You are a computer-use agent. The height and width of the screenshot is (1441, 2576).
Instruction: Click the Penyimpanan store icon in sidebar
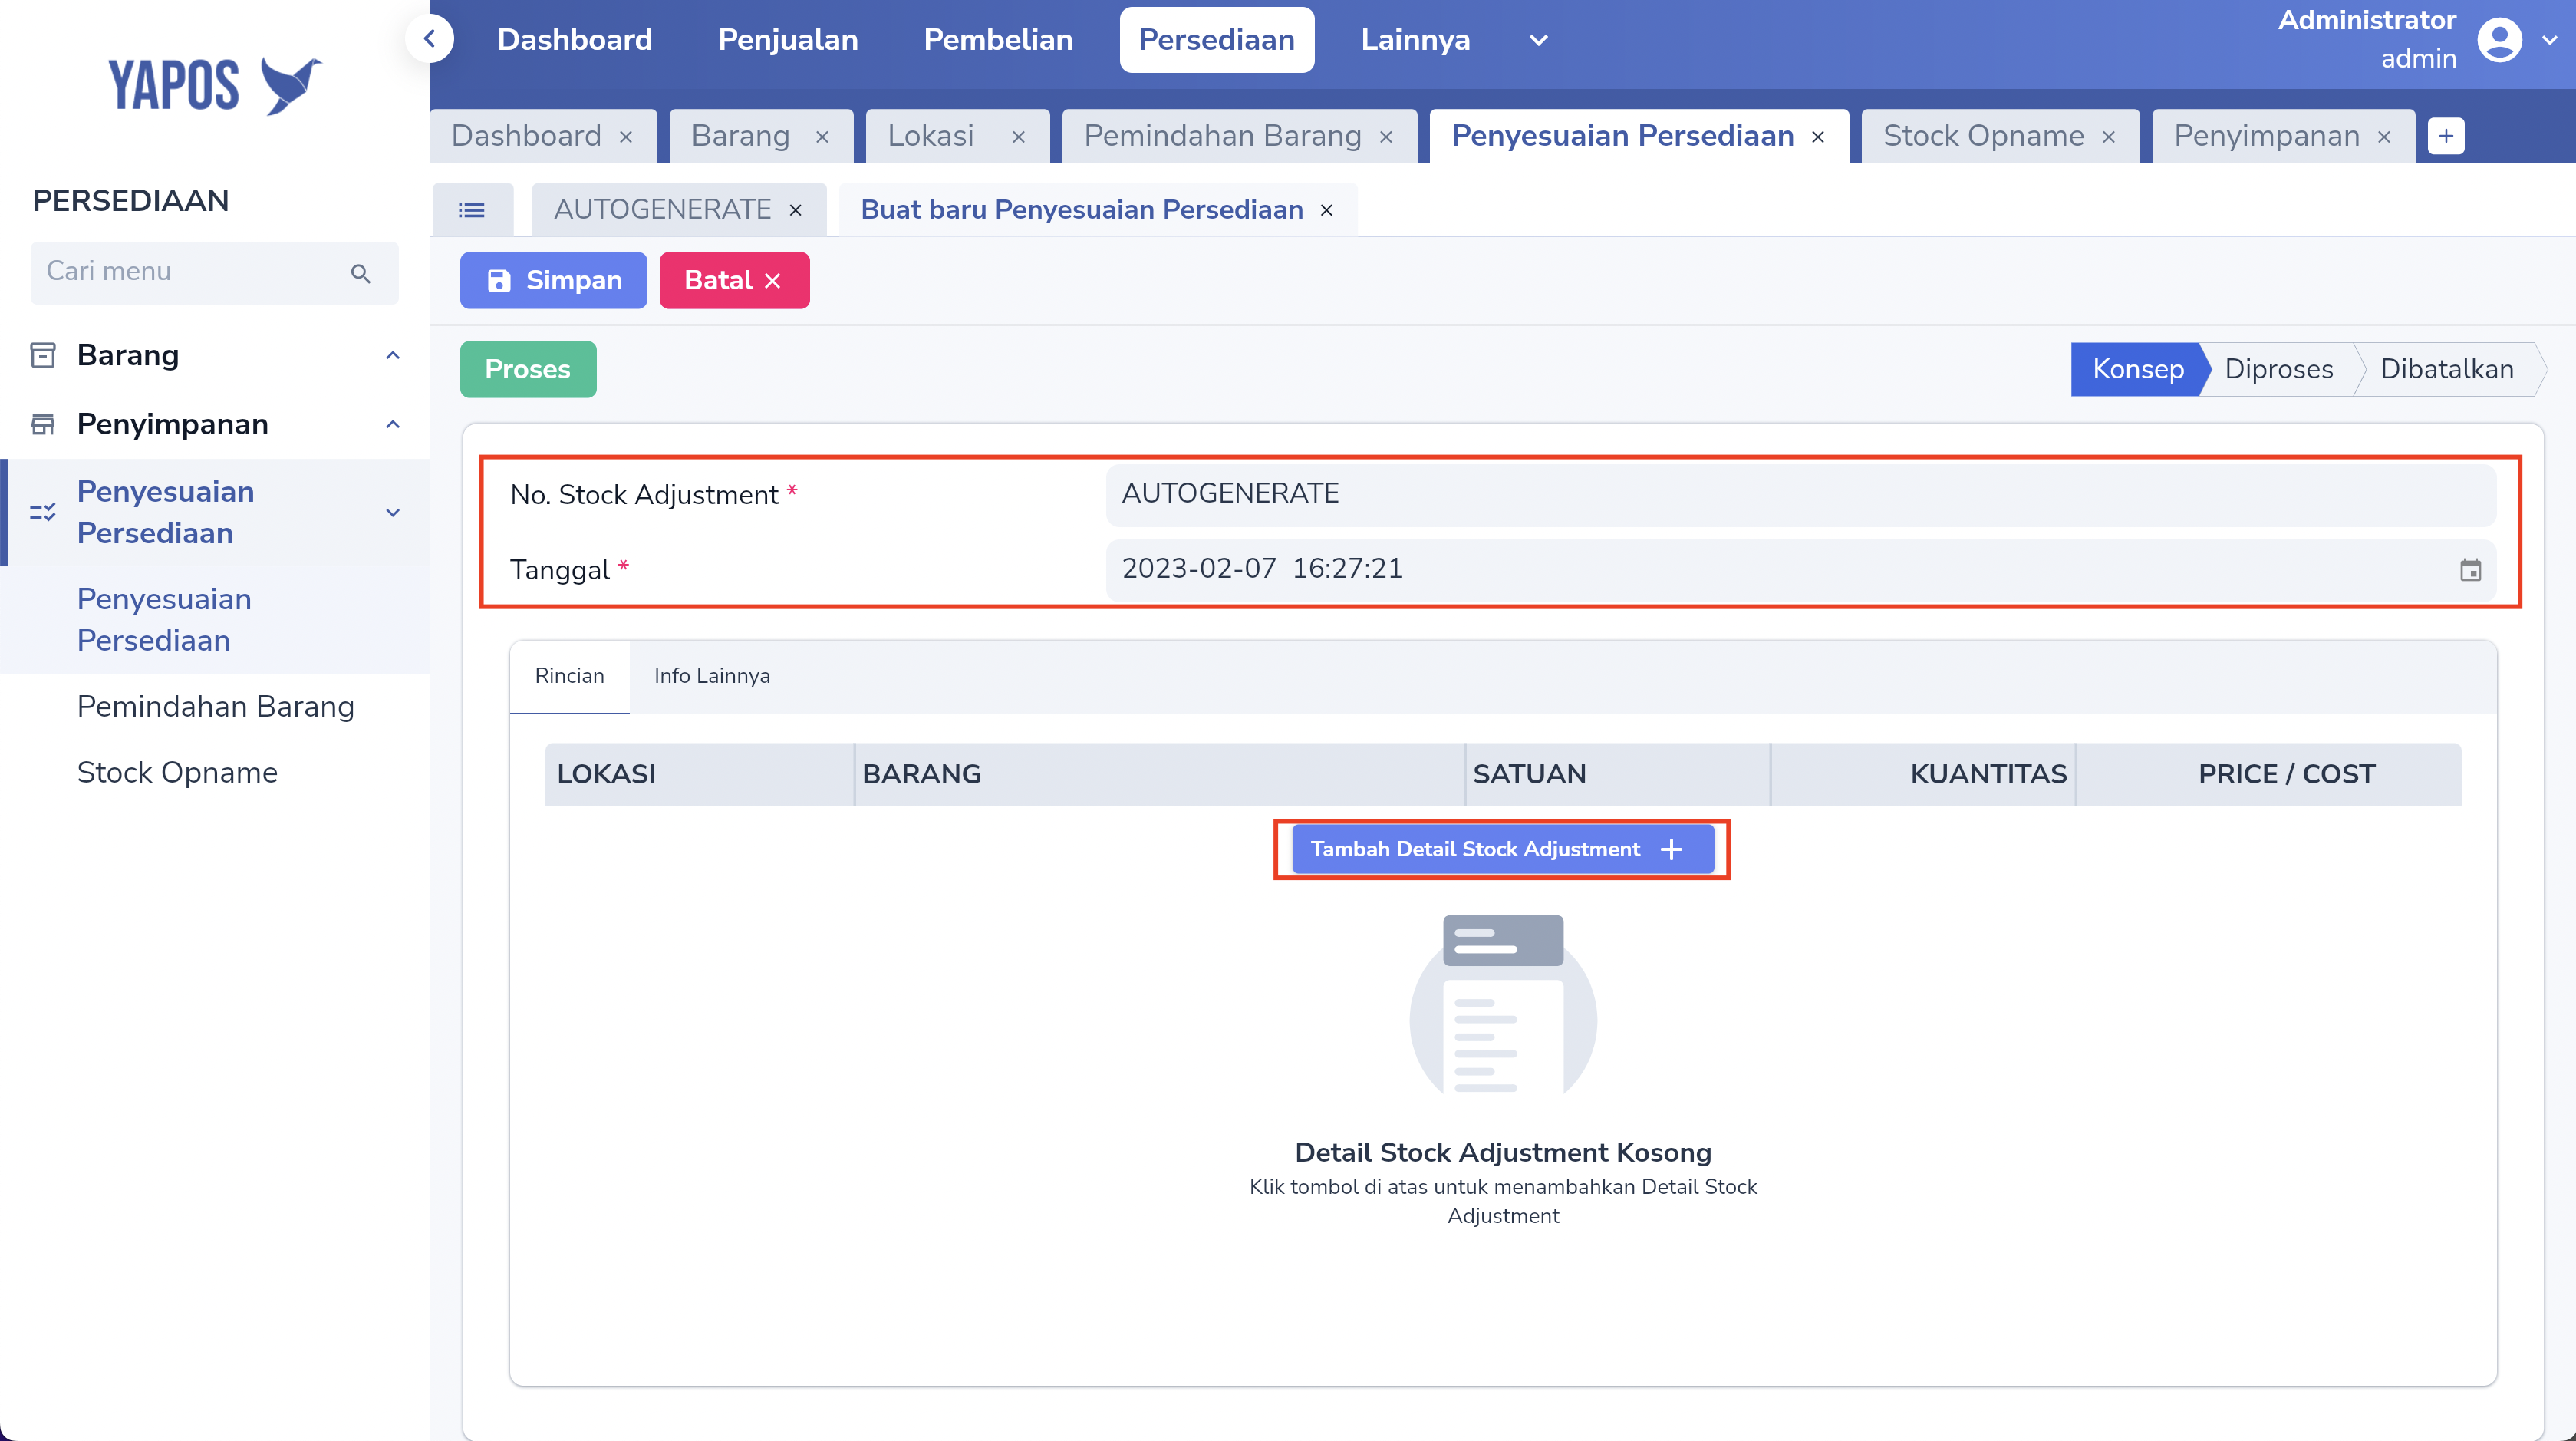(x=43, y=424)
